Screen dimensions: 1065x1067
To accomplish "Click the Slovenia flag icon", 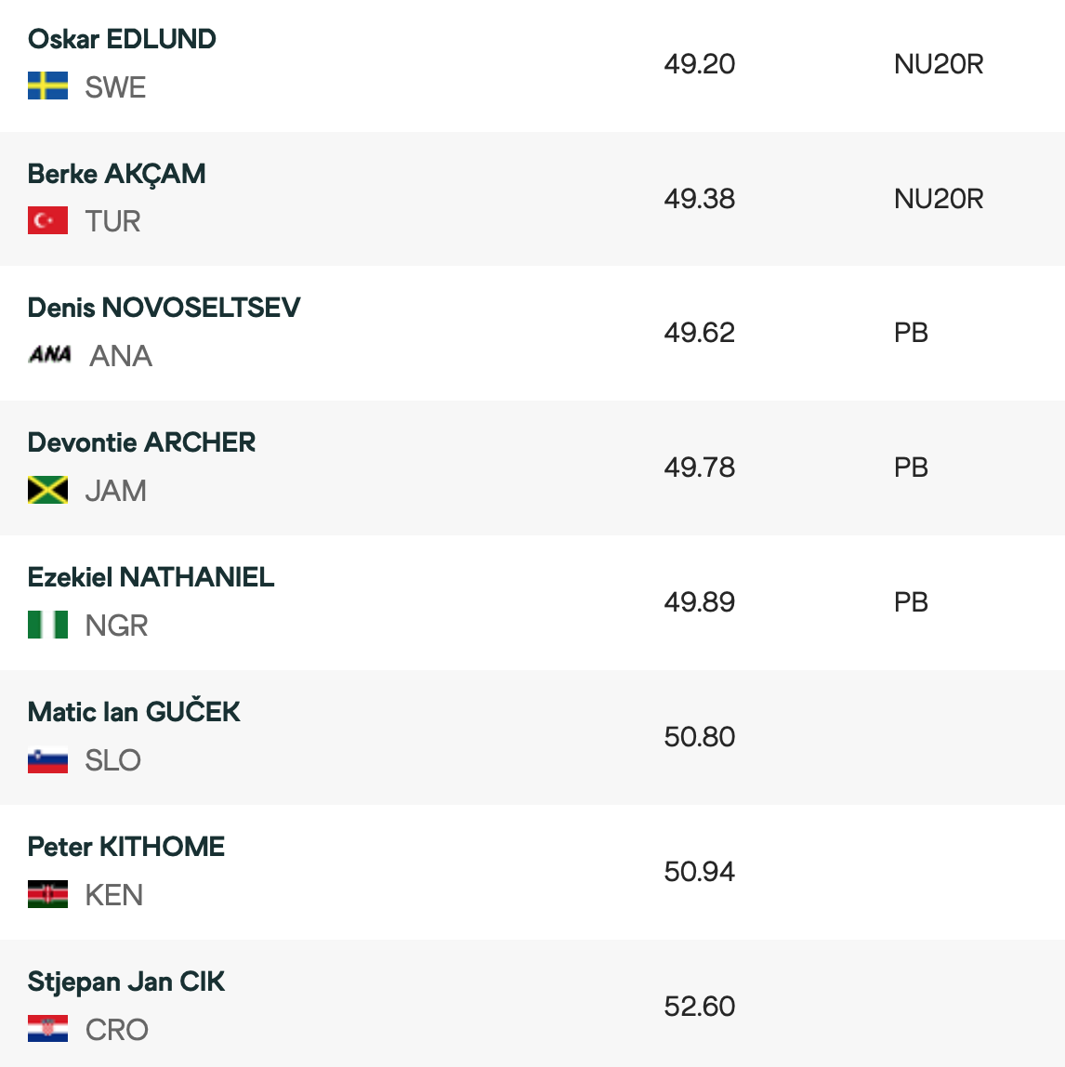I will (47, 759).
